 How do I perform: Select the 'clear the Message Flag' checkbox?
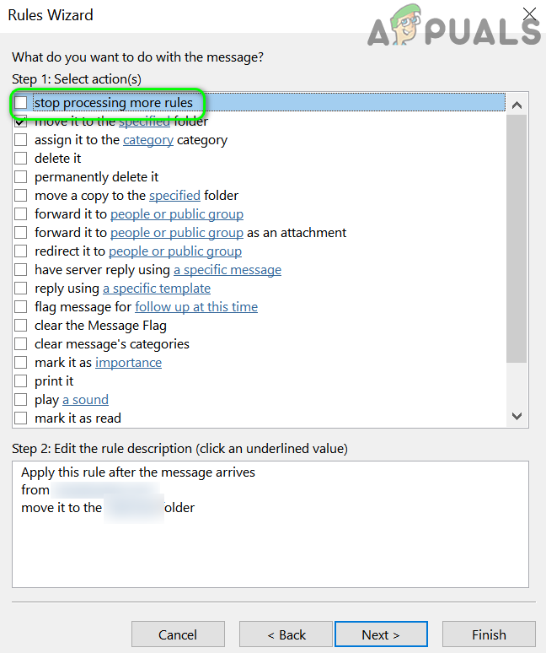21,326
